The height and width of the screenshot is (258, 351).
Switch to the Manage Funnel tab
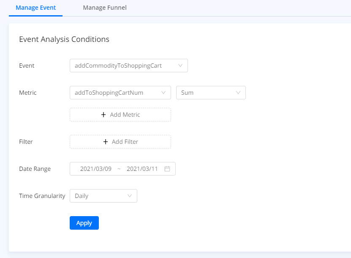[105, 8]
